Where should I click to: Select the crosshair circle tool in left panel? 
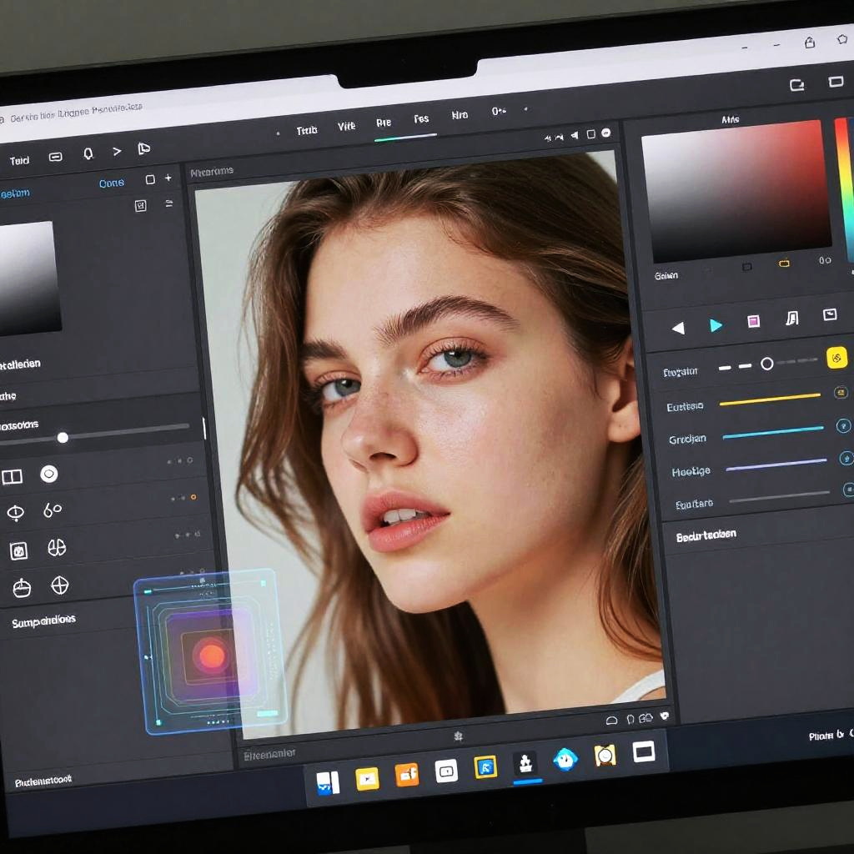point(60,585)
